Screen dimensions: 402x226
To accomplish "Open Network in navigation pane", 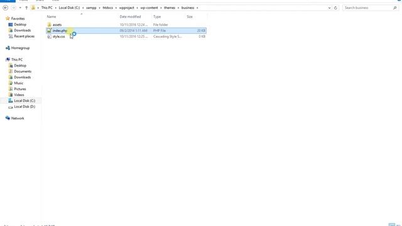I will [x=18, y=119].
